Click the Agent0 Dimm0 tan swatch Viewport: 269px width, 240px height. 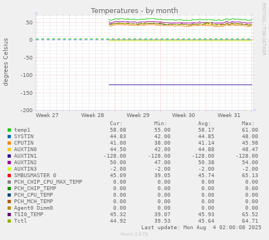[9, 208]
